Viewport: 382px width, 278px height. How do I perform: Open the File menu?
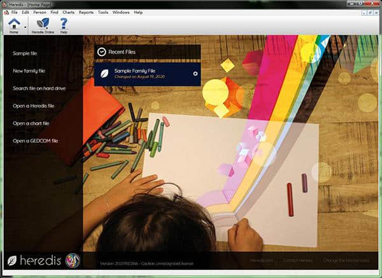[x=15, y=12]
